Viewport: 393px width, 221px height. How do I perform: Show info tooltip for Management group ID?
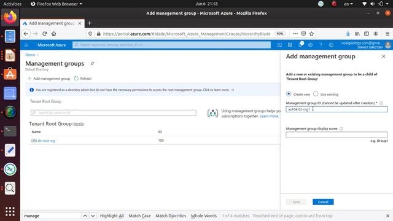click(x=381, y=103)
